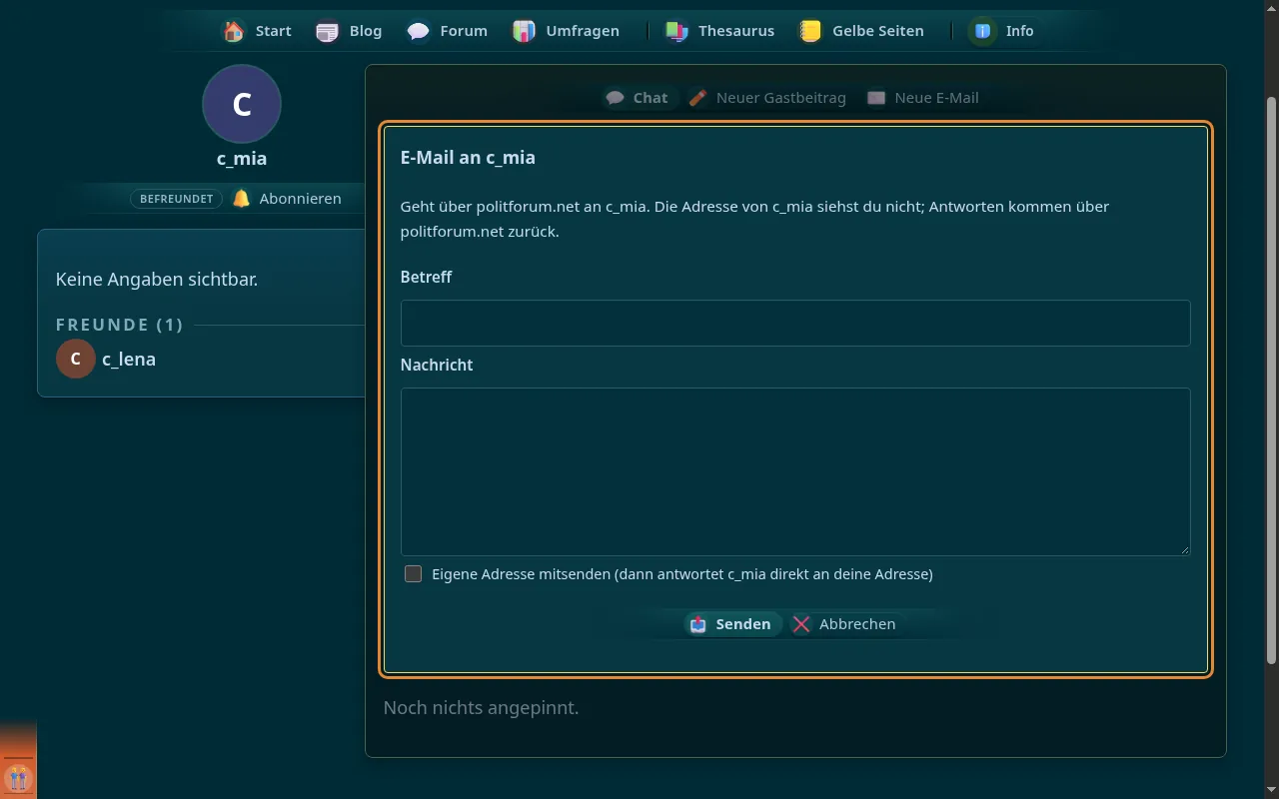This screenshot has width=1279, height=799.
Task: Click c_lena's round avatar icon
Action: pos(76,359)
